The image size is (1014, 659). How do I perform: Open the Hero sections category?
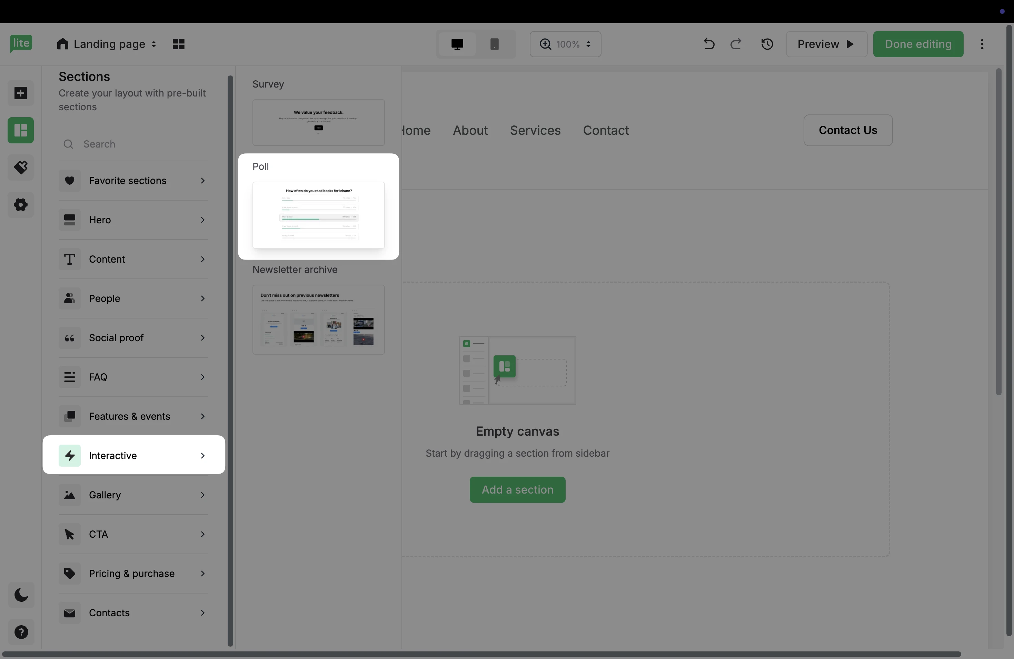[x=133, y=220]
